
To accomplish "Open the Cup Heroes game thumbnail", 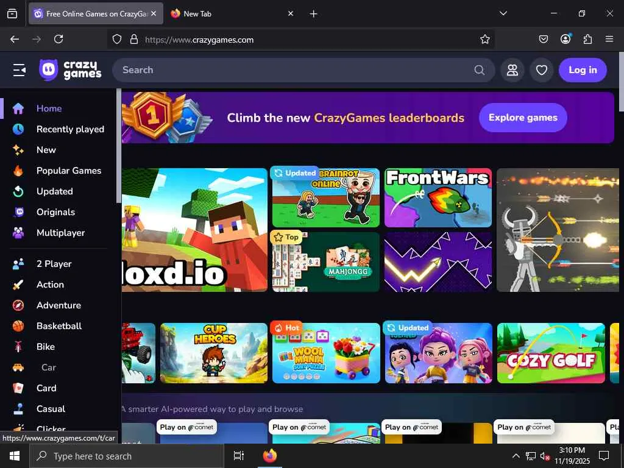I will 214,353.
